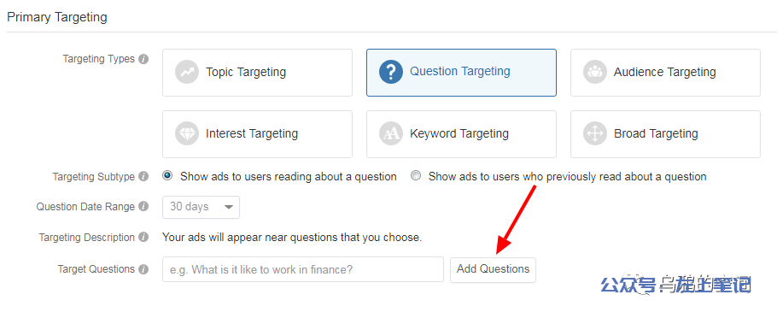777x318 pixels.
Task: Click the info icon beside Targeting Subtype
Action: click(x=143, y=177)
